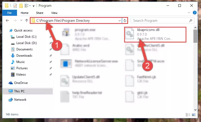Click the Properties icon in the title bar

(x=15, y=6)
